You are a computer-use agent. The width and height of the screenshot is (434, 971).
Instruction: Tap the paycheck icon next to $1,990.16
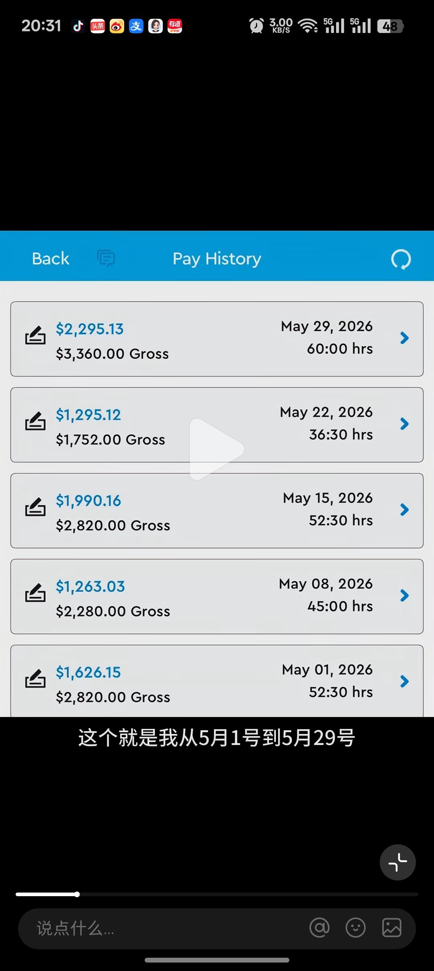(x=35, y=507)
